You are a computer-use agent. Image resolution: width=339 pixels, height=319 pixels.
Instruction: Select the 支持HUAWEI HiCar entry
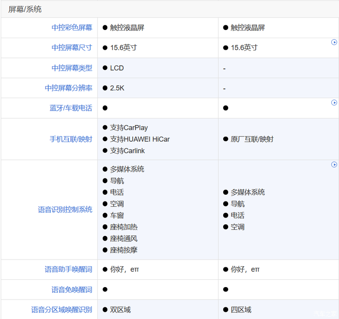pos(139,139)
